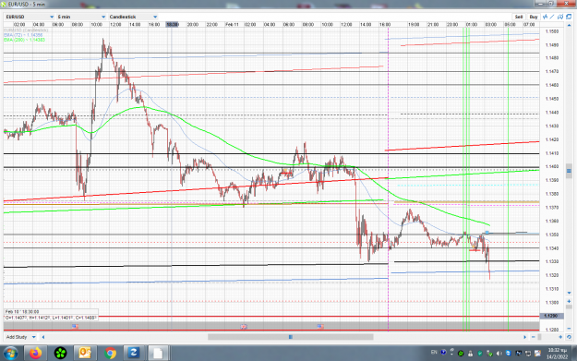Click the vertical zoom in plus icon
The height and width of the screenshot is (361, 577).
point(569,301)
